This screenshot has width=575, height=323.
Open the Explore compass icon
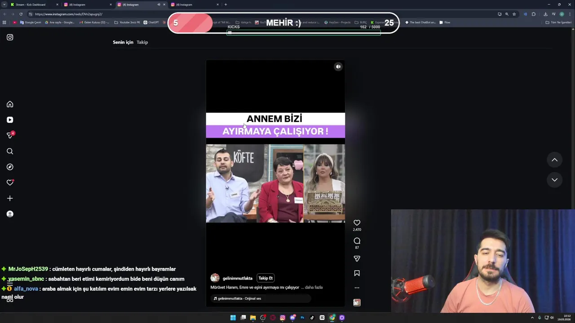click(x=10, y=167)
